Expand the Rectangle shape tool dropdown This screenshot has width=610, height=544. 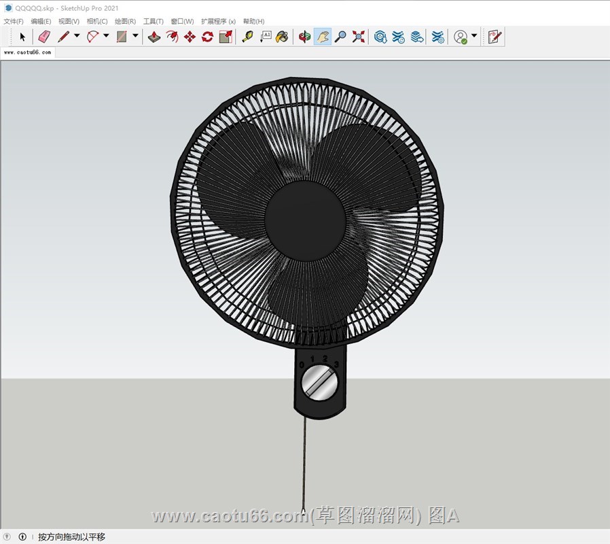tap(135, 36)
